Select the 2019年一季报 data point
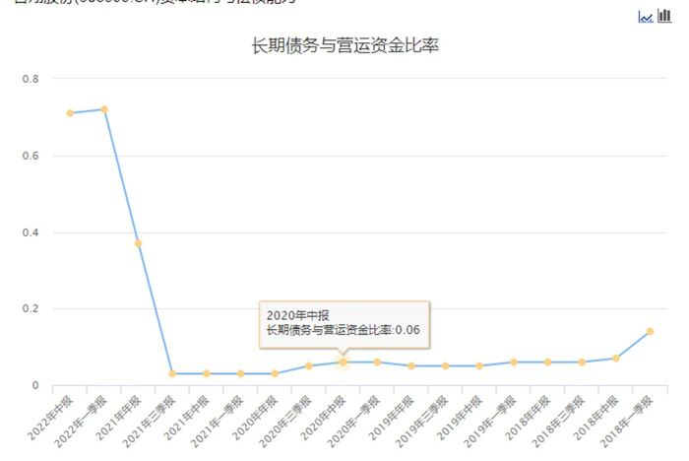Viewport: 689px width, 461px height. tap(513, 362)
